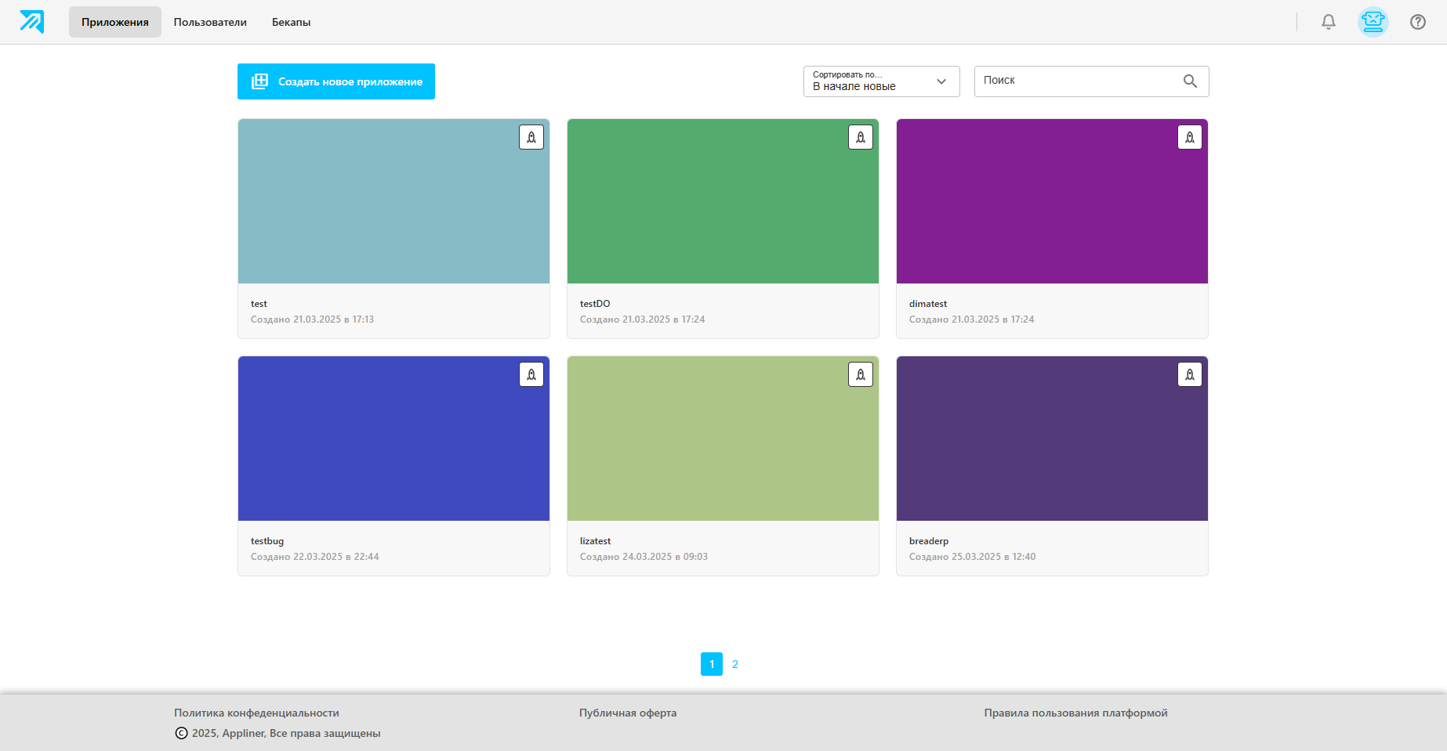Open the notifications bell
Screen dimensions: 1447x751
pyautogui.click(x=1329, y=22)
